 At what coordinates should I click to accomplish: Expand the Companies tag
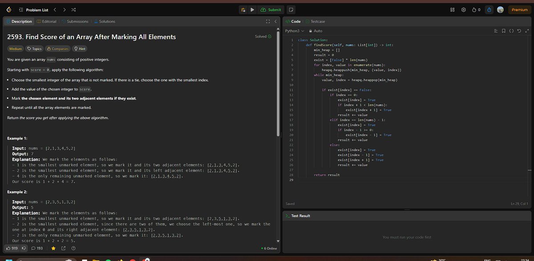point(58,49)
